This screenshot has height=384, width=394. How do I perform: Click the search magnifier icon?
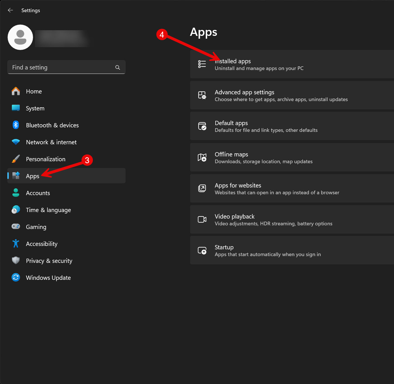[118, 67]
